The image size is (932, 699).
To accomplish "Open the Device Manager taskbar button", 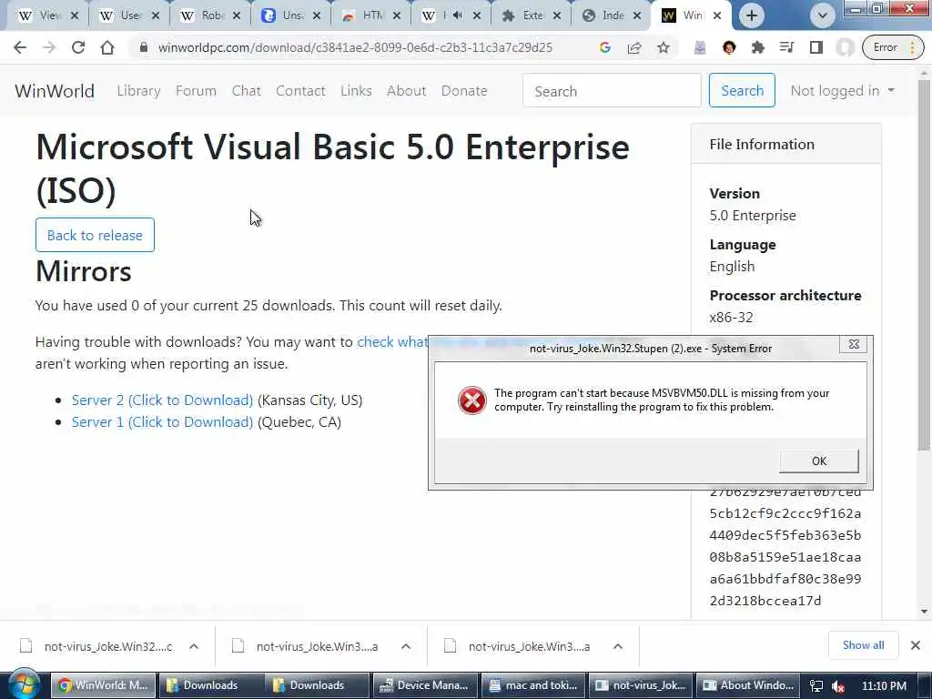I will point(425,685).
